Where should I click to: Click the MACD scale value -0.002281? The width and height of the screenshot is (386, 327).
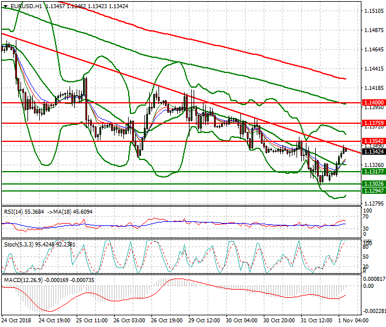click(x=374, y=311)
